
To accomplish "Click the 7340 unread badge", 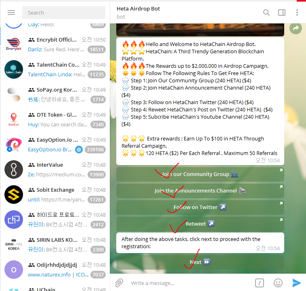I will 98,125.
